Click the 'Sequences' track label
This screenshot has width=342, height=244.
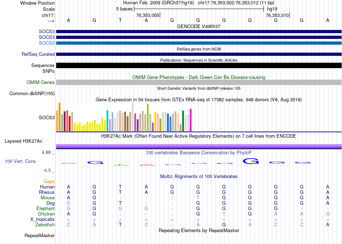pyautogui.click(x=43, y=65)
